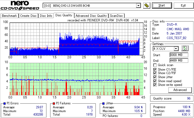Click the disc ID CMC MAG. AM3

pos(178,29)
